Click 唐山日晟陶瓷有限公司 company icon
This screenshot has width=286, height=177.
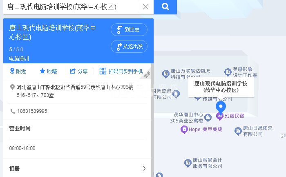pos(238,131)
